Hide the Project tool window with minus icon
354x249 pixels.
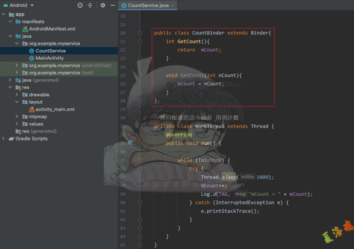(x=113, y=5)
